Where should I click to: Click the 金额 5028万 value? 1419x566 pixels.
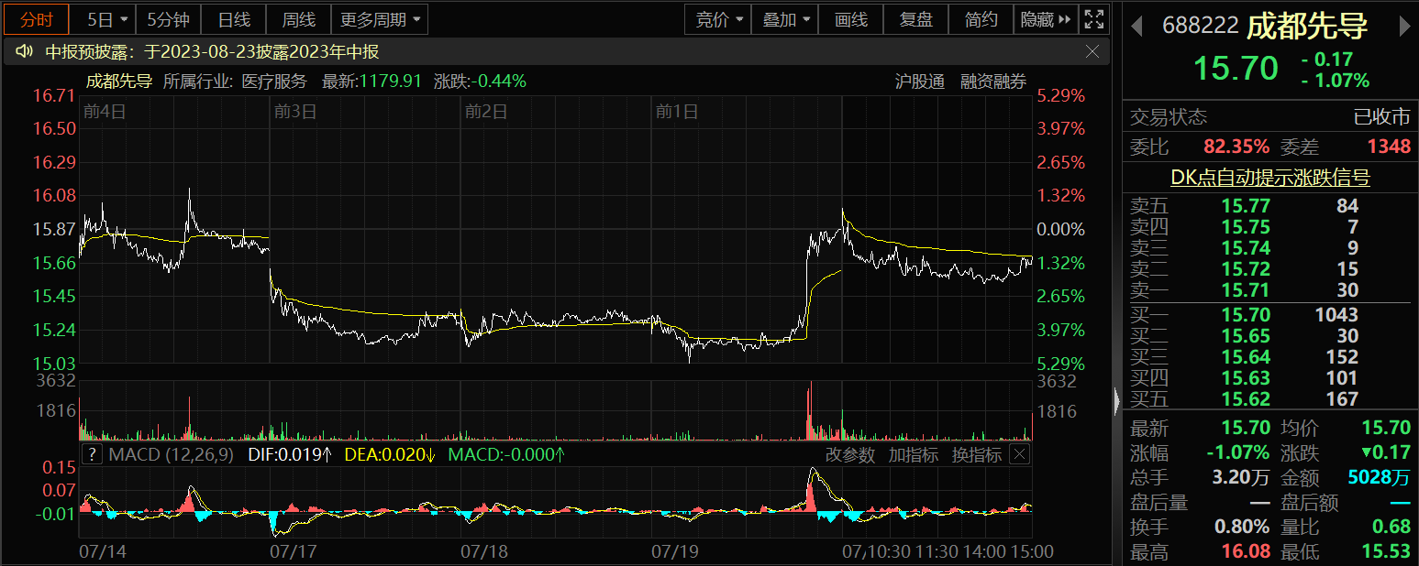pos(1380,477)
